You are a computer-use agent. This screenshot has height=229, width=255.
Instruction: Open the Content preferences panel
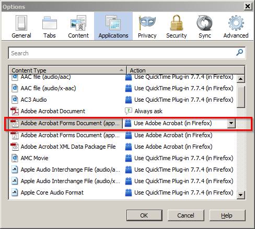point(78,27)
